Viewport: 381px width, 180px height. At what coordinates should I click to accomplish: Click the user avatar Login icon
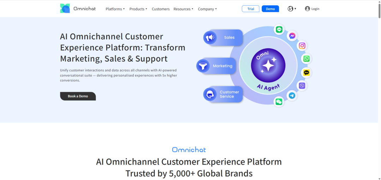(307, 9)
